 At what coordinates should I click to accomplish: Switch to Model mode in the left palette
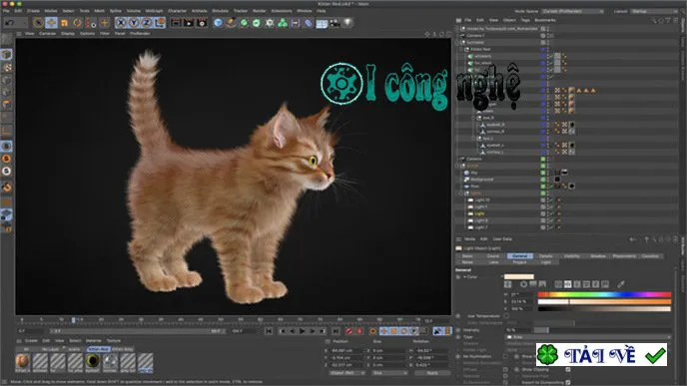(6, 54)
